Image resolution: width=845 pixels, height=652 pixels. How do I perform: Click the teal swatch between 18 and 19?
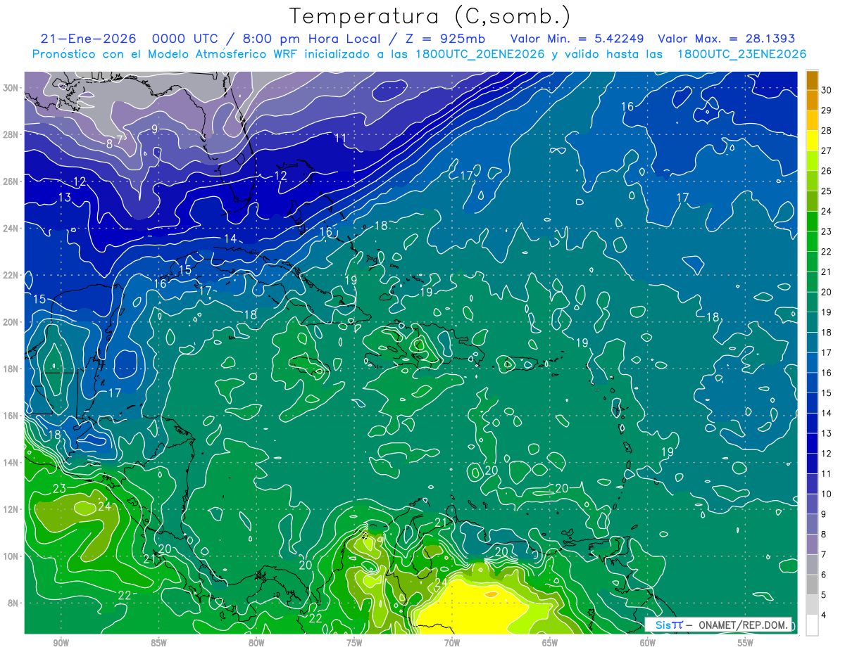click(812, 322)
